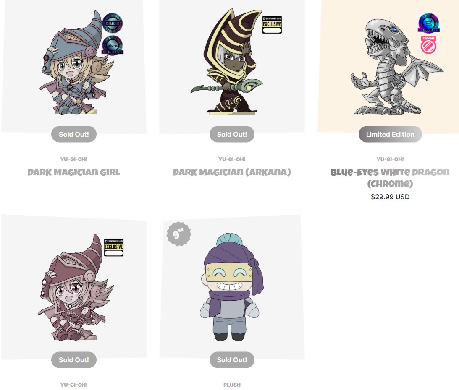Open the purple turban plush image
Image resolution: width=459 pixels, height=390 pixels.
pos(232,287)
